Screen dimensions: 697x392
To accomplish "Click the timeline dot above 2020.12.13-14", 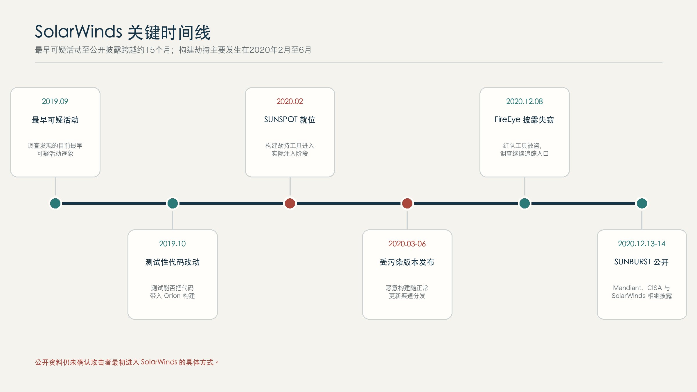I will click(x=642, y=203).
